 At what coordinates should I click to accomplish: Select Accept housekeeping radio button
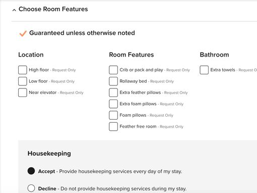(x=31, y=171)
